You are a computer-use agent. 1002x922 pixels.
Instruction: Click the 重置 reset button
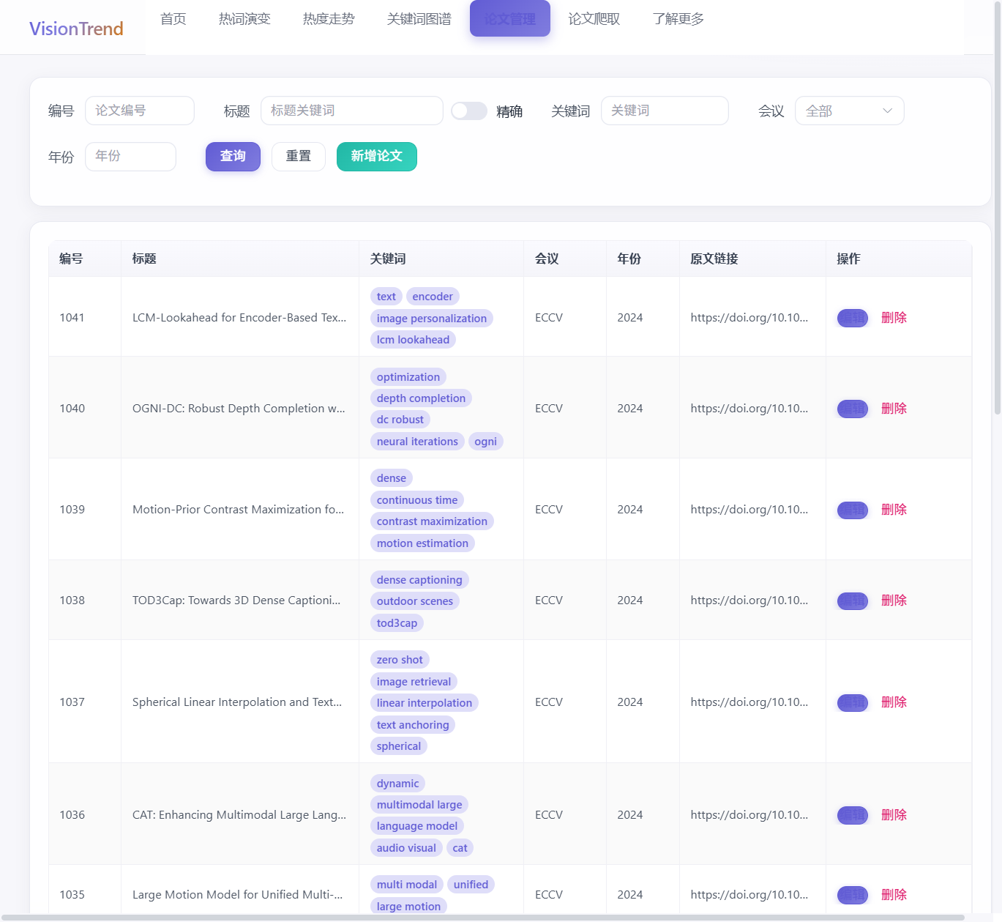tap(299, 156)
